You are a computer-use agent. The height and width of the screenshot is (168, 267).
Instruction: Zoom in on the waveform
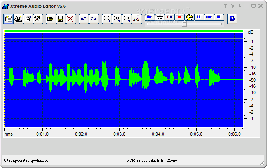pos(117,19)
